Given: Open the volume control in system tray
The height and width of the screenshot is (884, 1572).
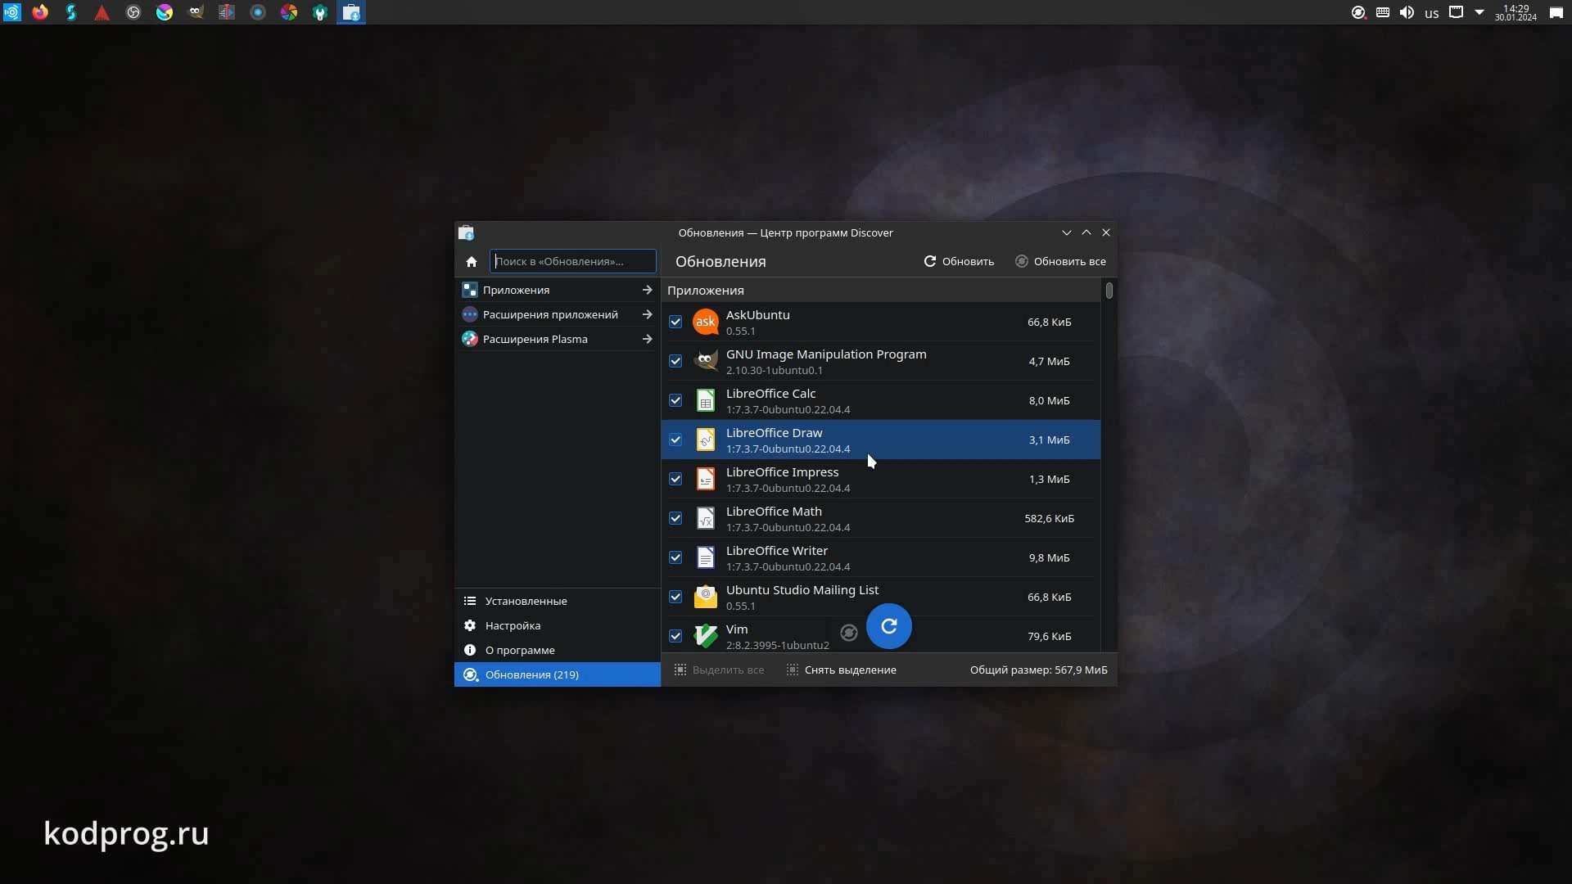Looking at the screenshot, I should click(1407, 12).
